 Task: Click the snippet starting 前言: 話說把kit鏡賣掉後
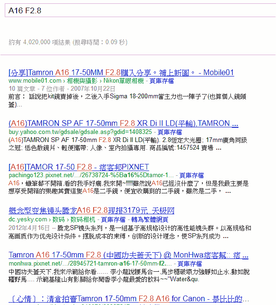[127, 101]
